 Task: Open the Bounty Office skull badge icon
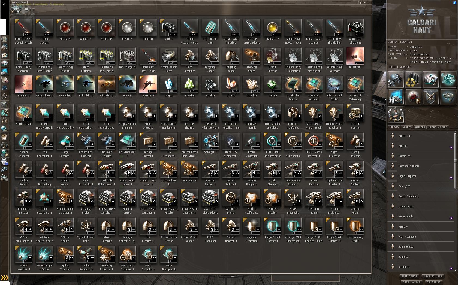431,97
